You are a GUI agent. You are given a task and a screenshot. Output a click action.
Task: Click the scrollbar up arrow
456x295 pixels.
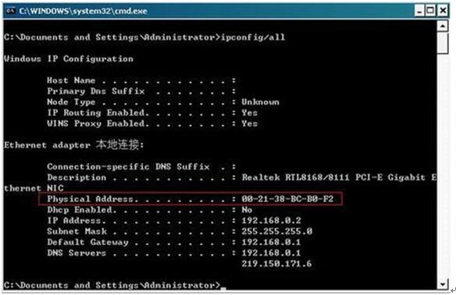pyautogui.click(x=442, y=27)
